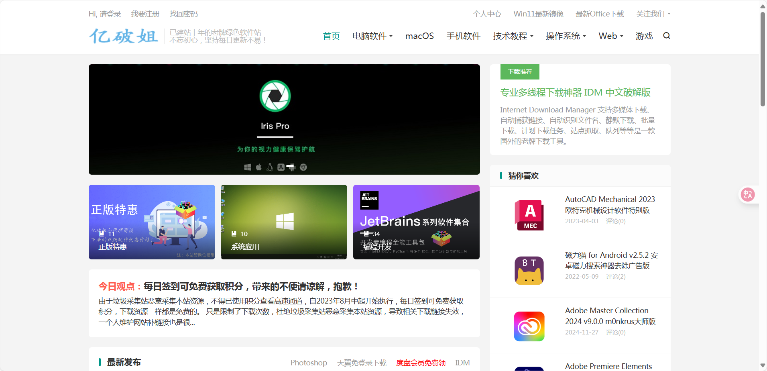The width and height of the screenshot is (767, 371).
Task: Click the 亿破姐 site logo
Action: point(124,36)
